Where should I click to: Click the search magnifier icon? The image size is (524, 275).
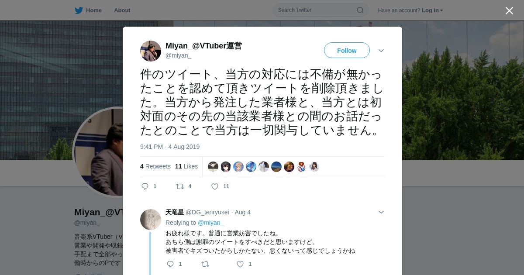click(x=360, y=10)
